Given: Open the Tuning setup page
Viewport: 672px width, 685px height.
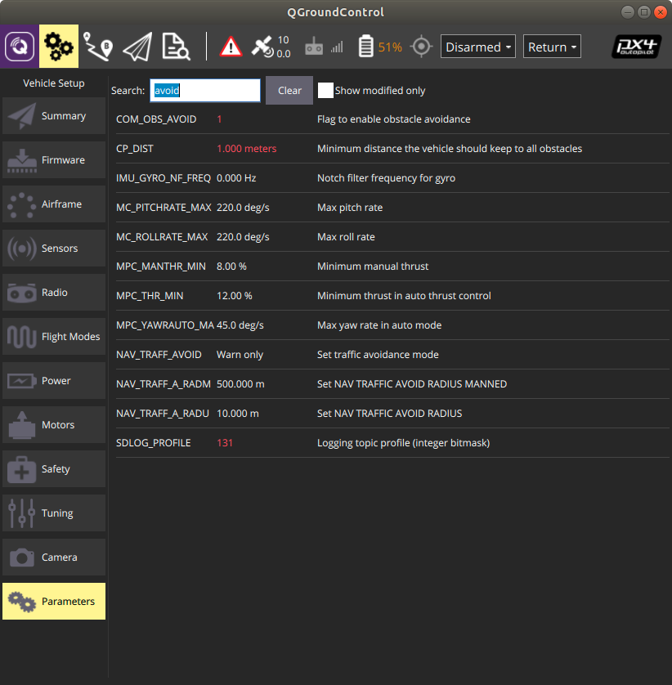Looking at the screenshot, I should click(x=54, y=513).
